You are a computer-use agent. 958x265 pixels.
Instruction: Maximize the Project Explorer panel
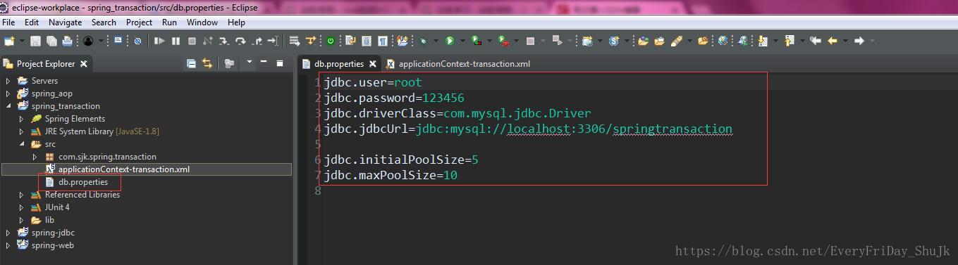(279, 63)
